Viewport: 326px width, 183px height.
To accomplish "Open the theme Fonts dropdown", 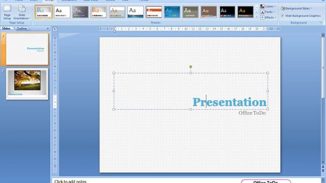I will 268,12.
